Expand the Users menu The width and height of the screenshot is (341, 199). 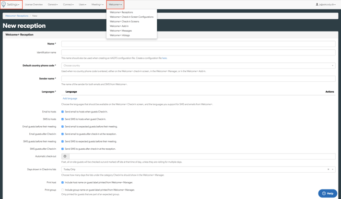[82, 4]
